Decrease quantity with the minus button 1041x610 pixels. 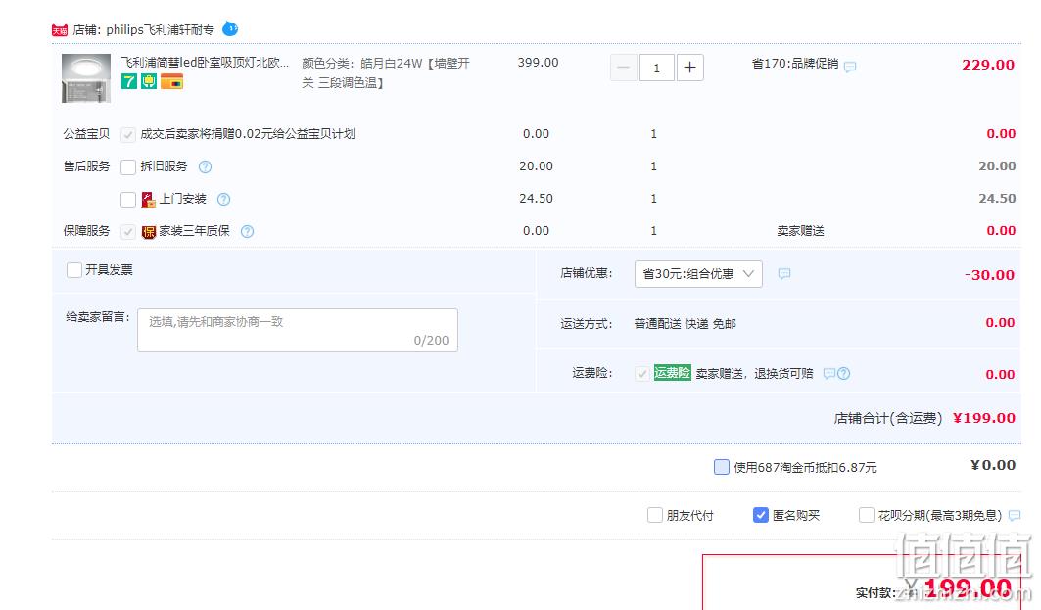coord(624,68)
